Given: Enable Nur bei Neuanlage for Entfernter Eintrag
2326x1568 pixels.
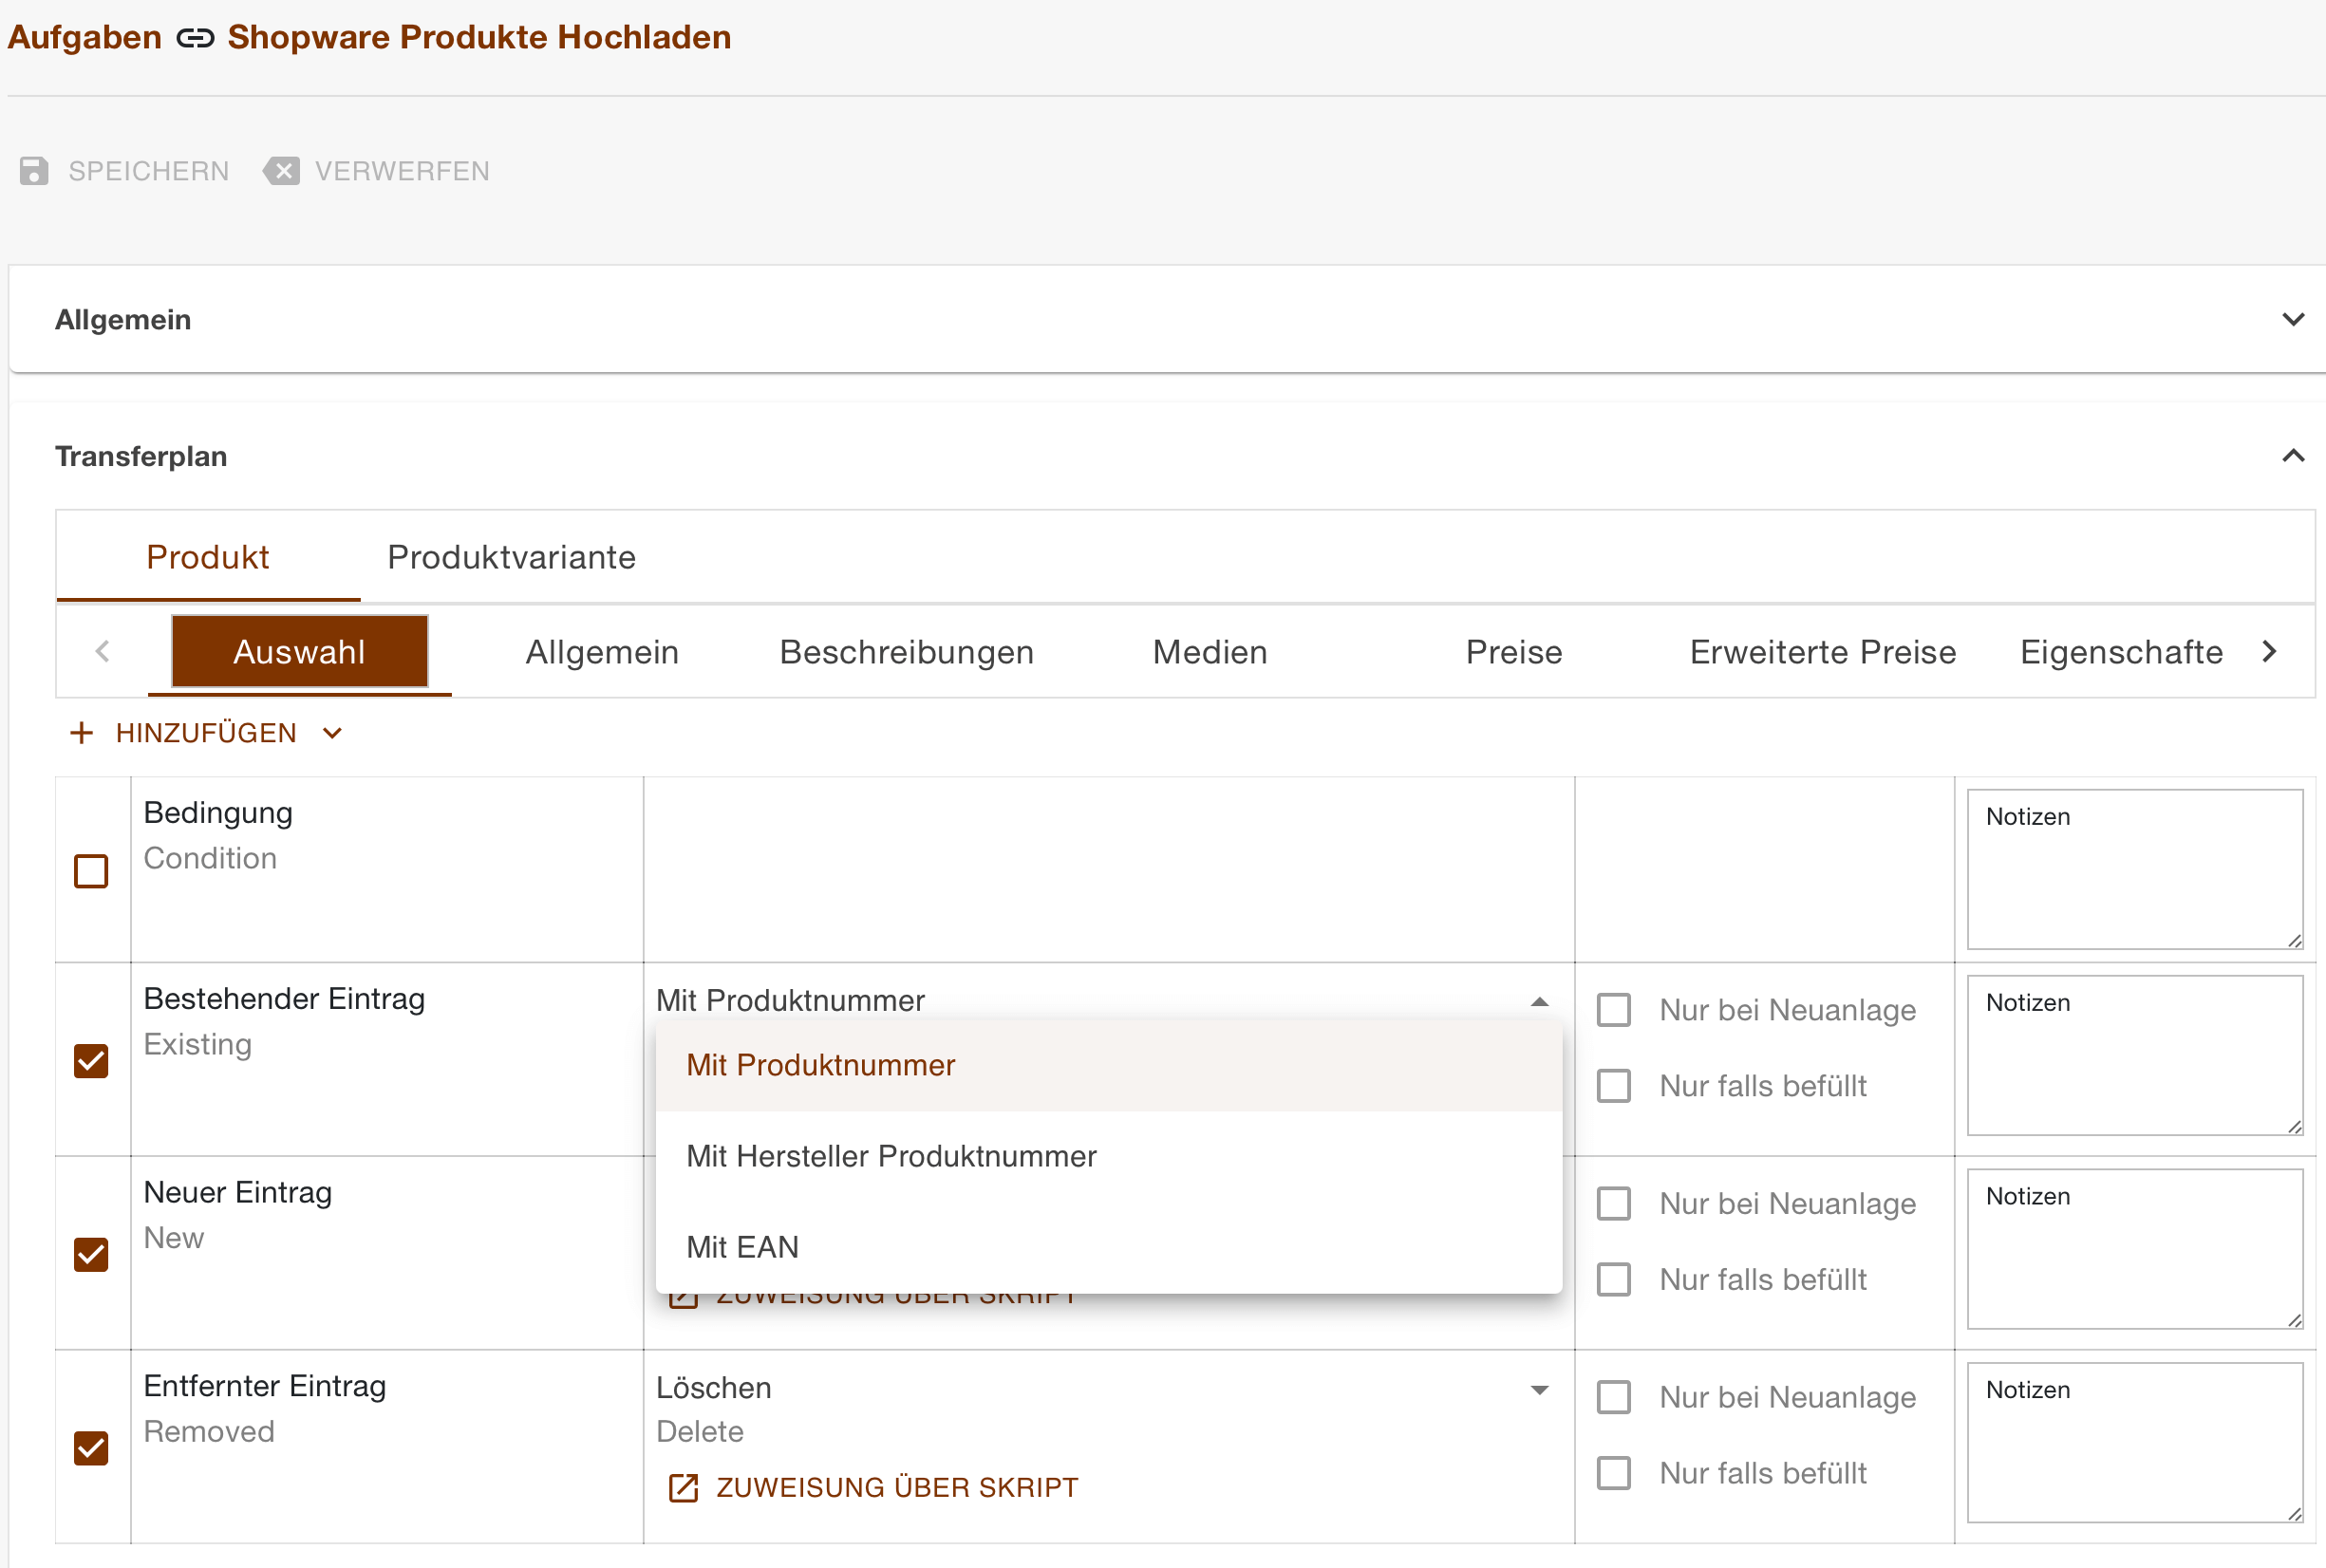Looking at the screenshot, I should point(1614,1397).
